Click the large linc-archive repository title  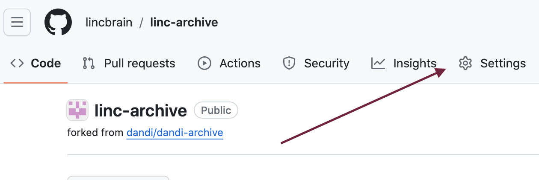tap(141, 110)
